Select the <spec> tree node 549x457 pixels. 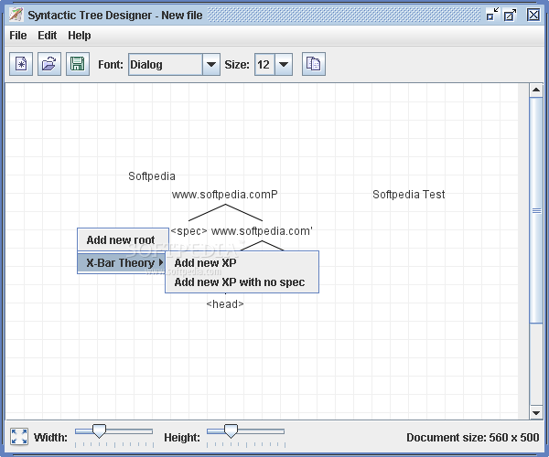click(188, 231)
